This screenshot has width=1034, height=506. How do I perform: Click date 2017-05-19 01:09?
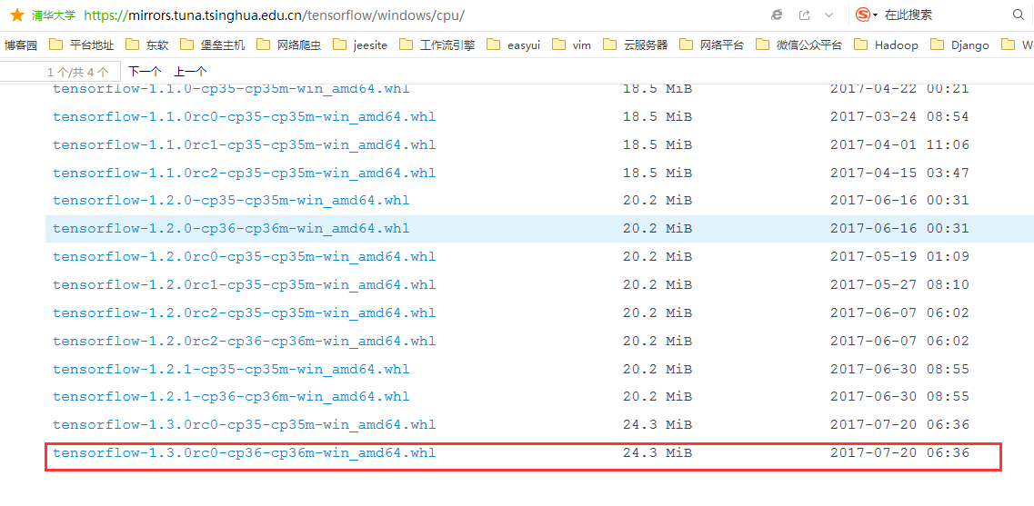click(x=899, y=256)
